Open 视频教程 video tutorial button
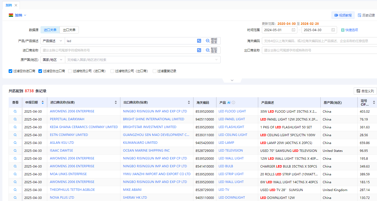The height and width of the screenshot is (201, 377). [343, 15]
